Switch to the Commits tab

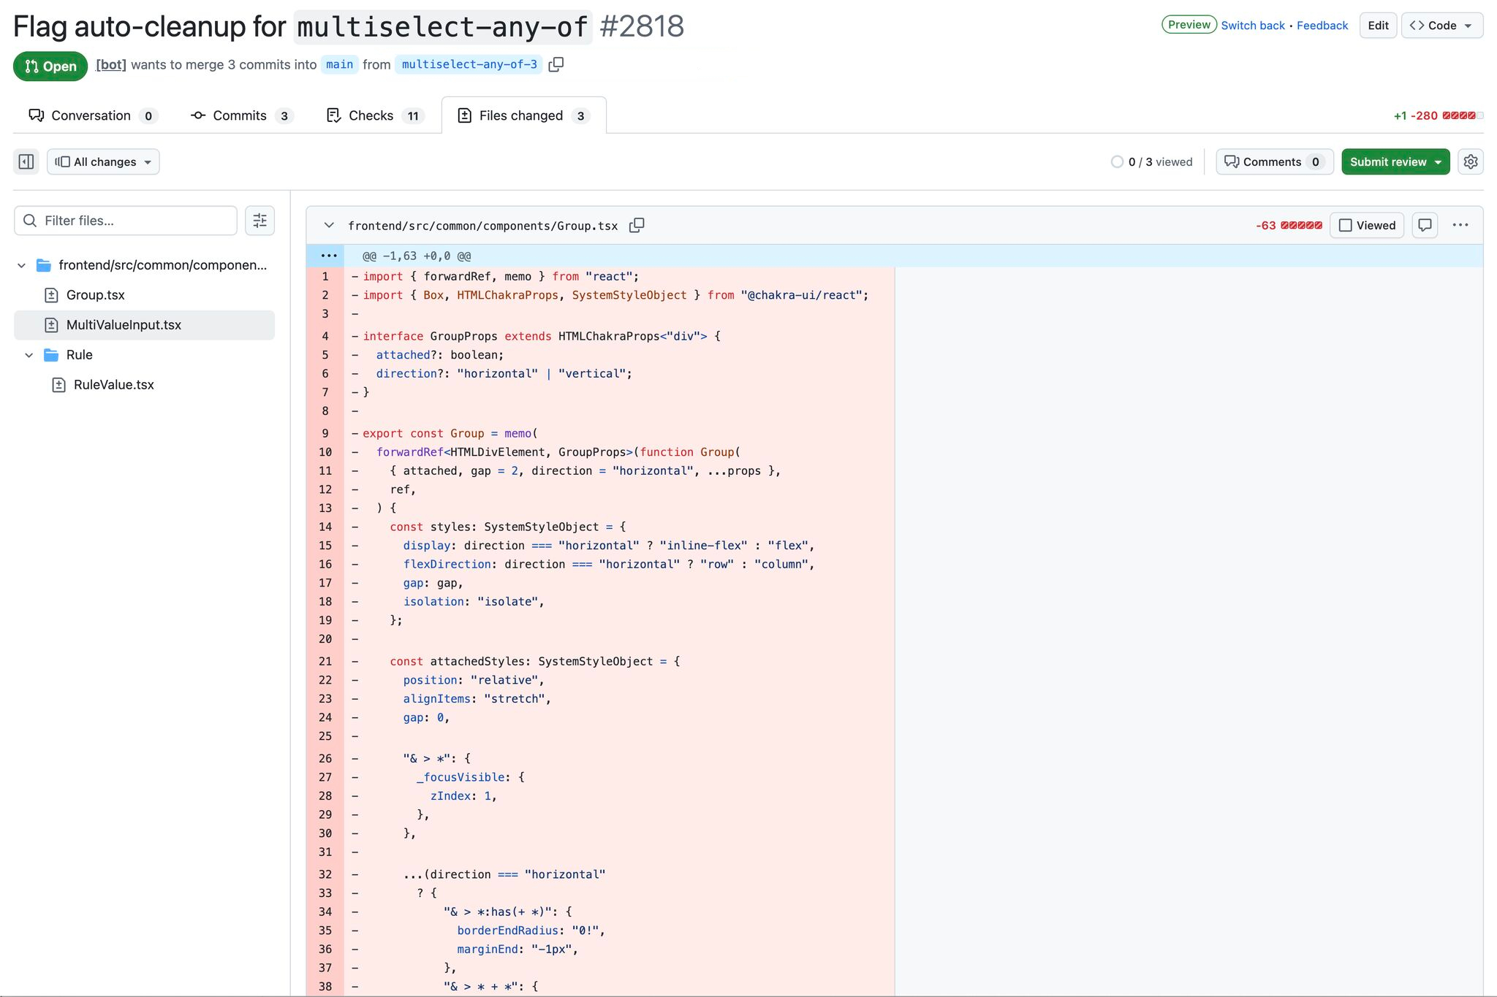click(x=240, y=115)
